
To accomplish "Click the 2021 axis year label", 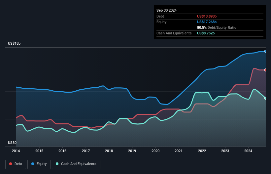I will 179,151.
